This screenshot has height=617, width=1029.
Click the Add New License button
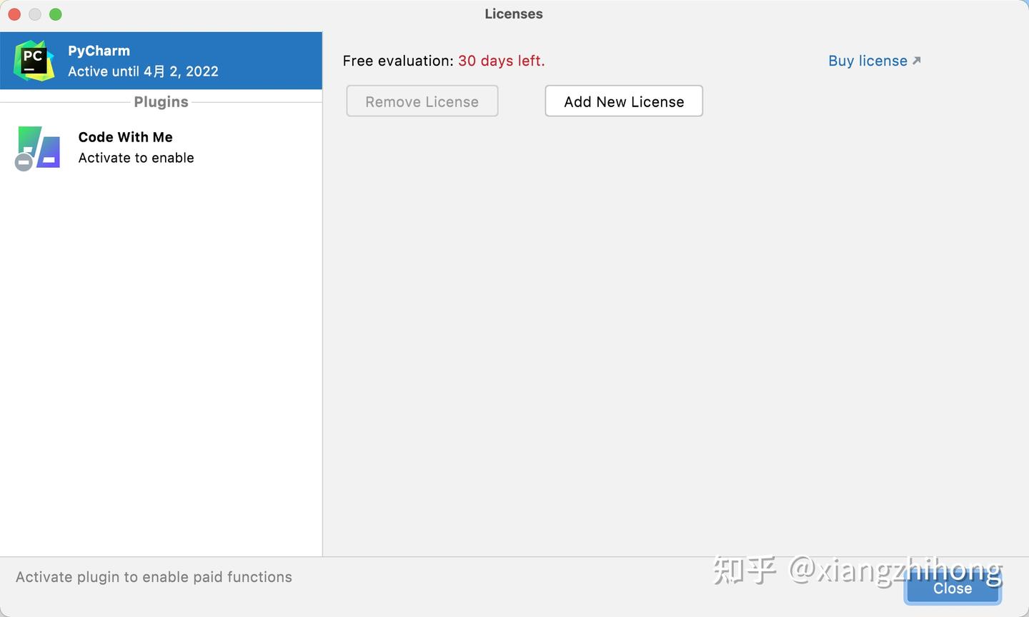pyautogui.click(x=623, y=101)
